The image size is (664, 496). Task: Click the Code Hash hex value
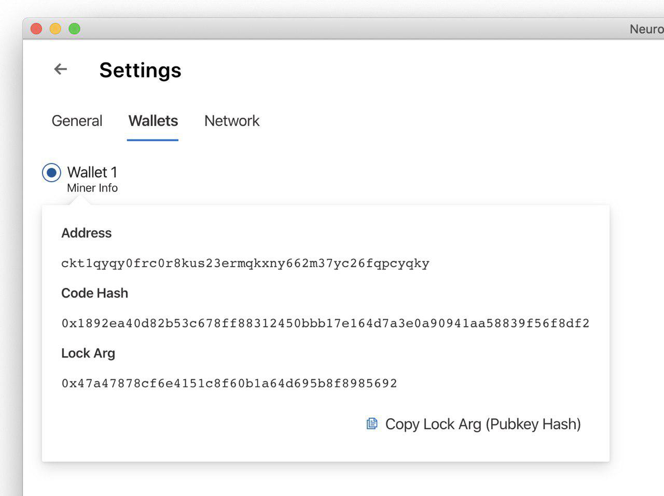325,323
